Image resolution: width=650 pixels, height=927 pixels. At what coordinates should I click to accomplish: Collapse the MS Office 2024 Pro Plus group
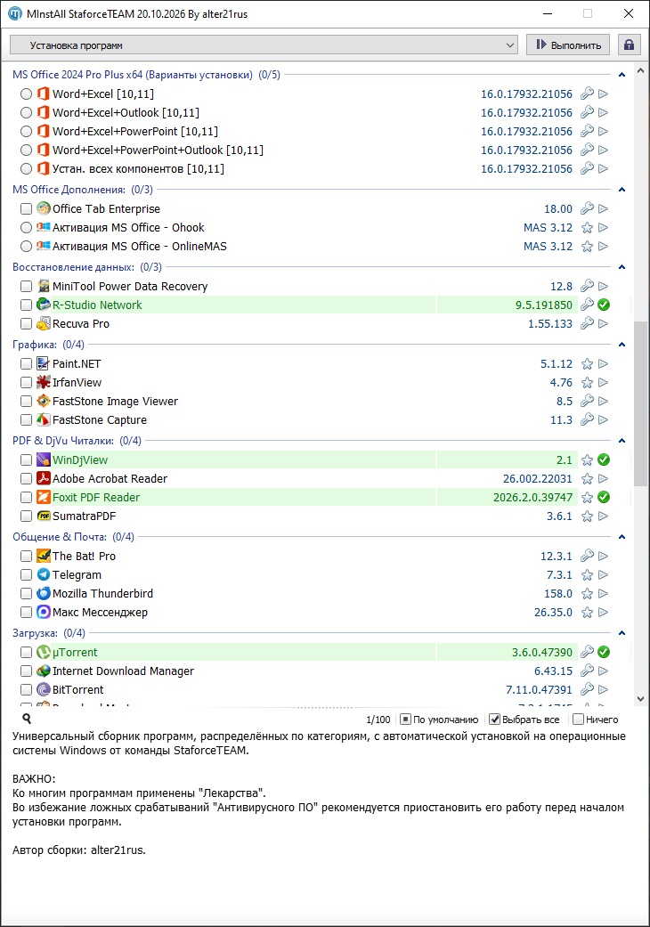pyautogui.click(x=622, y=75)
